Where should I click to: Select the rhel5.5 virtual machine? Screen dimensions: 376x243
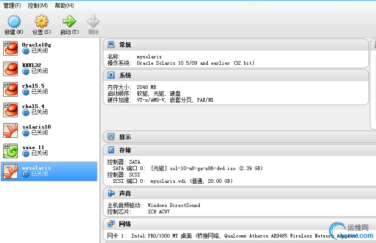[49, 89]
